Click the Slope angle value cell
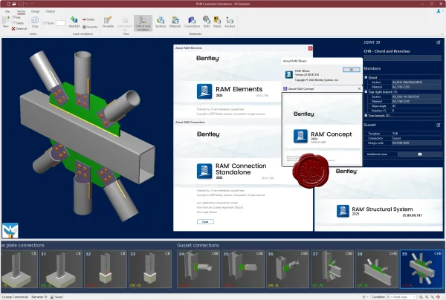The width and height of the screenshot is (446, 300). [x=416, y=106]
